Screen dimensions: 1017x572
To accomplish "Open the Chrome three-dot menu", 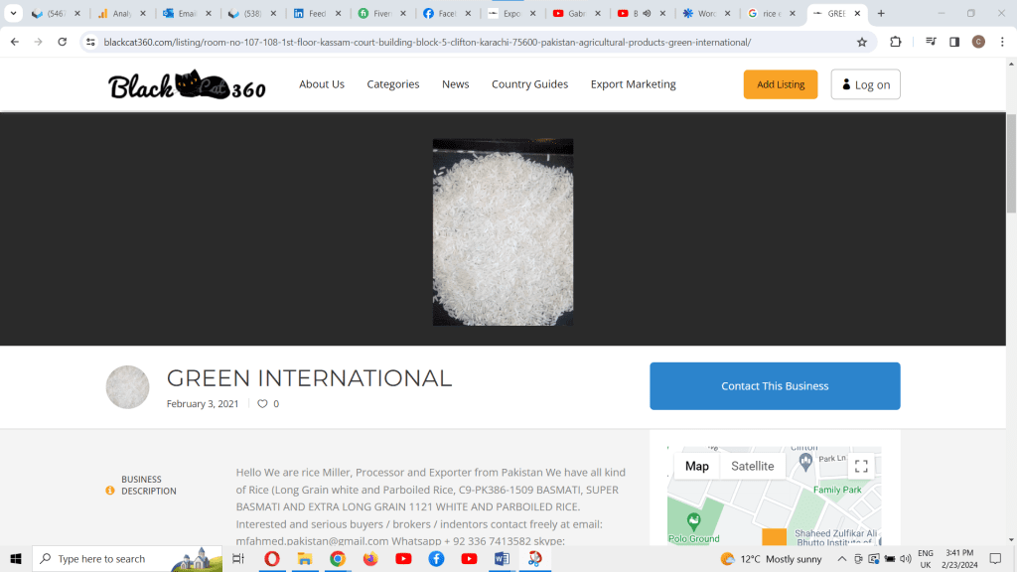I will (x=1002, y=42).
